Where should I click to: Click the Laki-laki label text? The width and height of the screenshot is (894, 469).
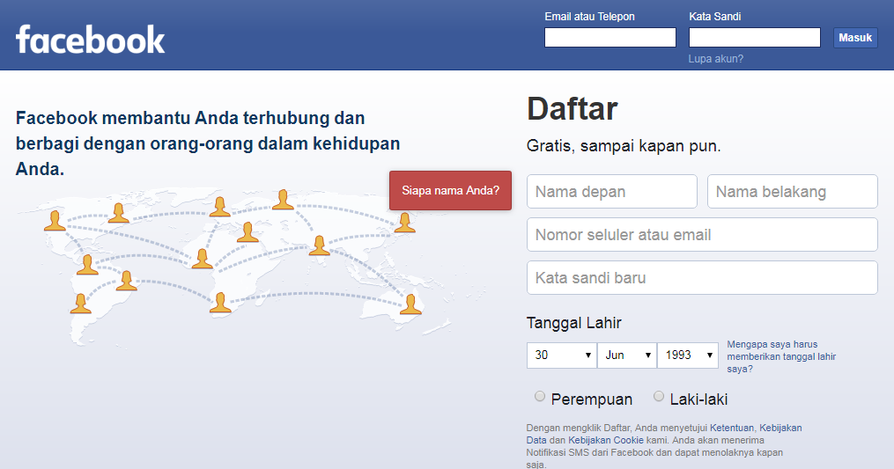click(698, 399)
